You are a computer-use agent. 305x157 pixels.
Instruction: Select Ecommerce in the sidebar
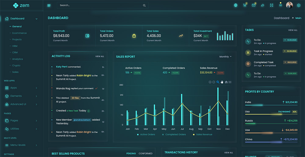(x=20, y=33)
